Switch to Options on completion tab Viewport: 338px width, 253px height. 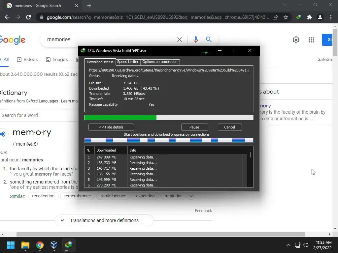pyautogui.click(x=160, y=62)
